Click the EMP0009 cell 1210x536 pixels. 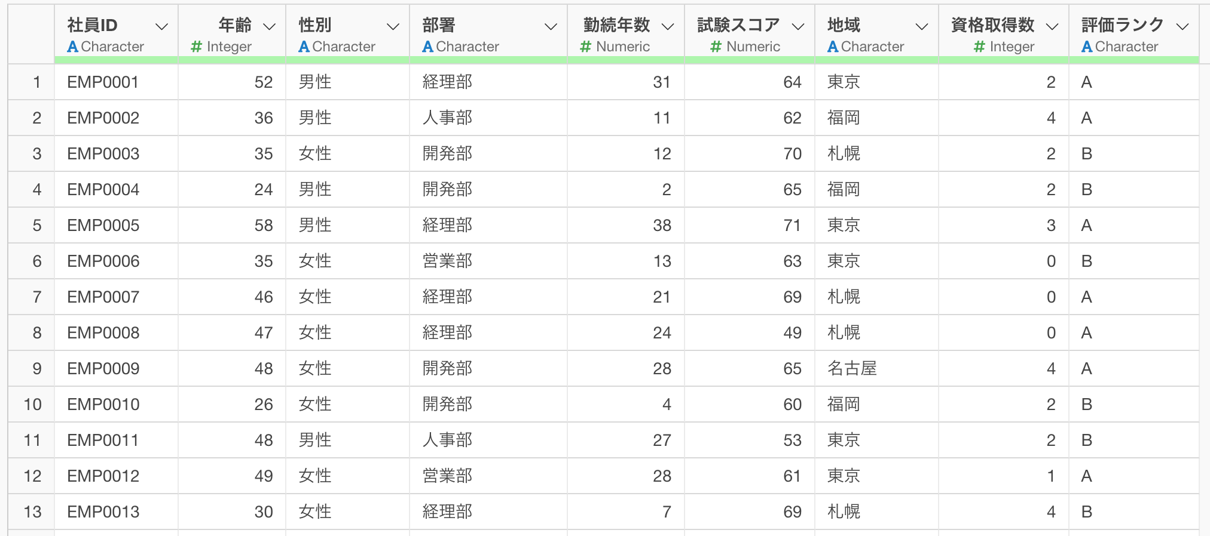tap(103, 369)
